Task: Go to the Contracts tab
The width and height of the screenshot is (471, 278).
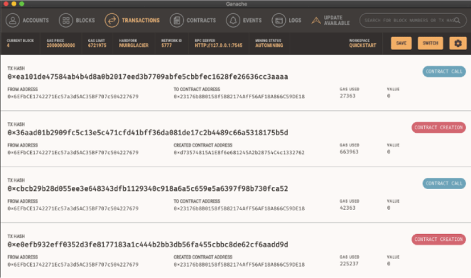Action: click(x=193, y=21)
